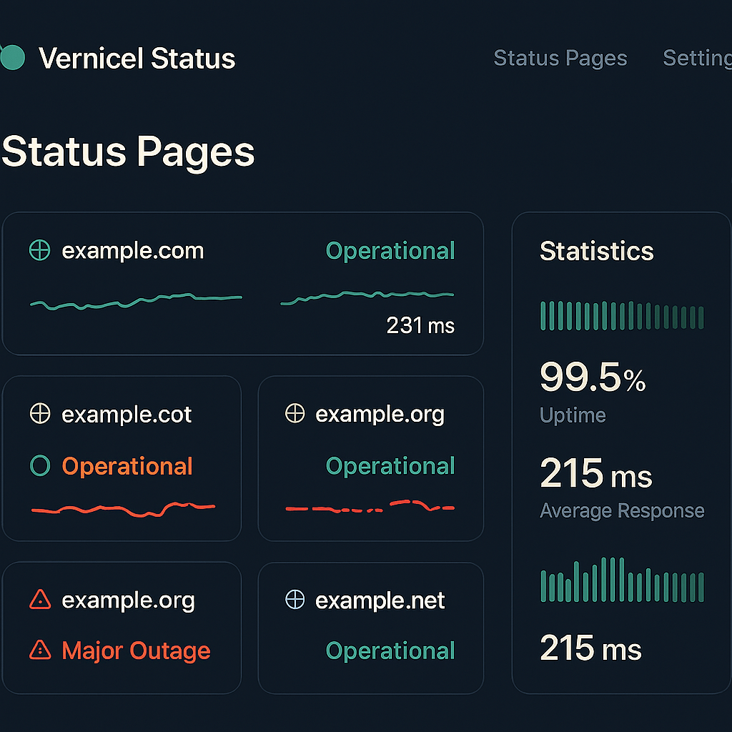Click the warning triangle icon next to example.org
This screenshot has width=732, height=732.
(x=41, y=600)
